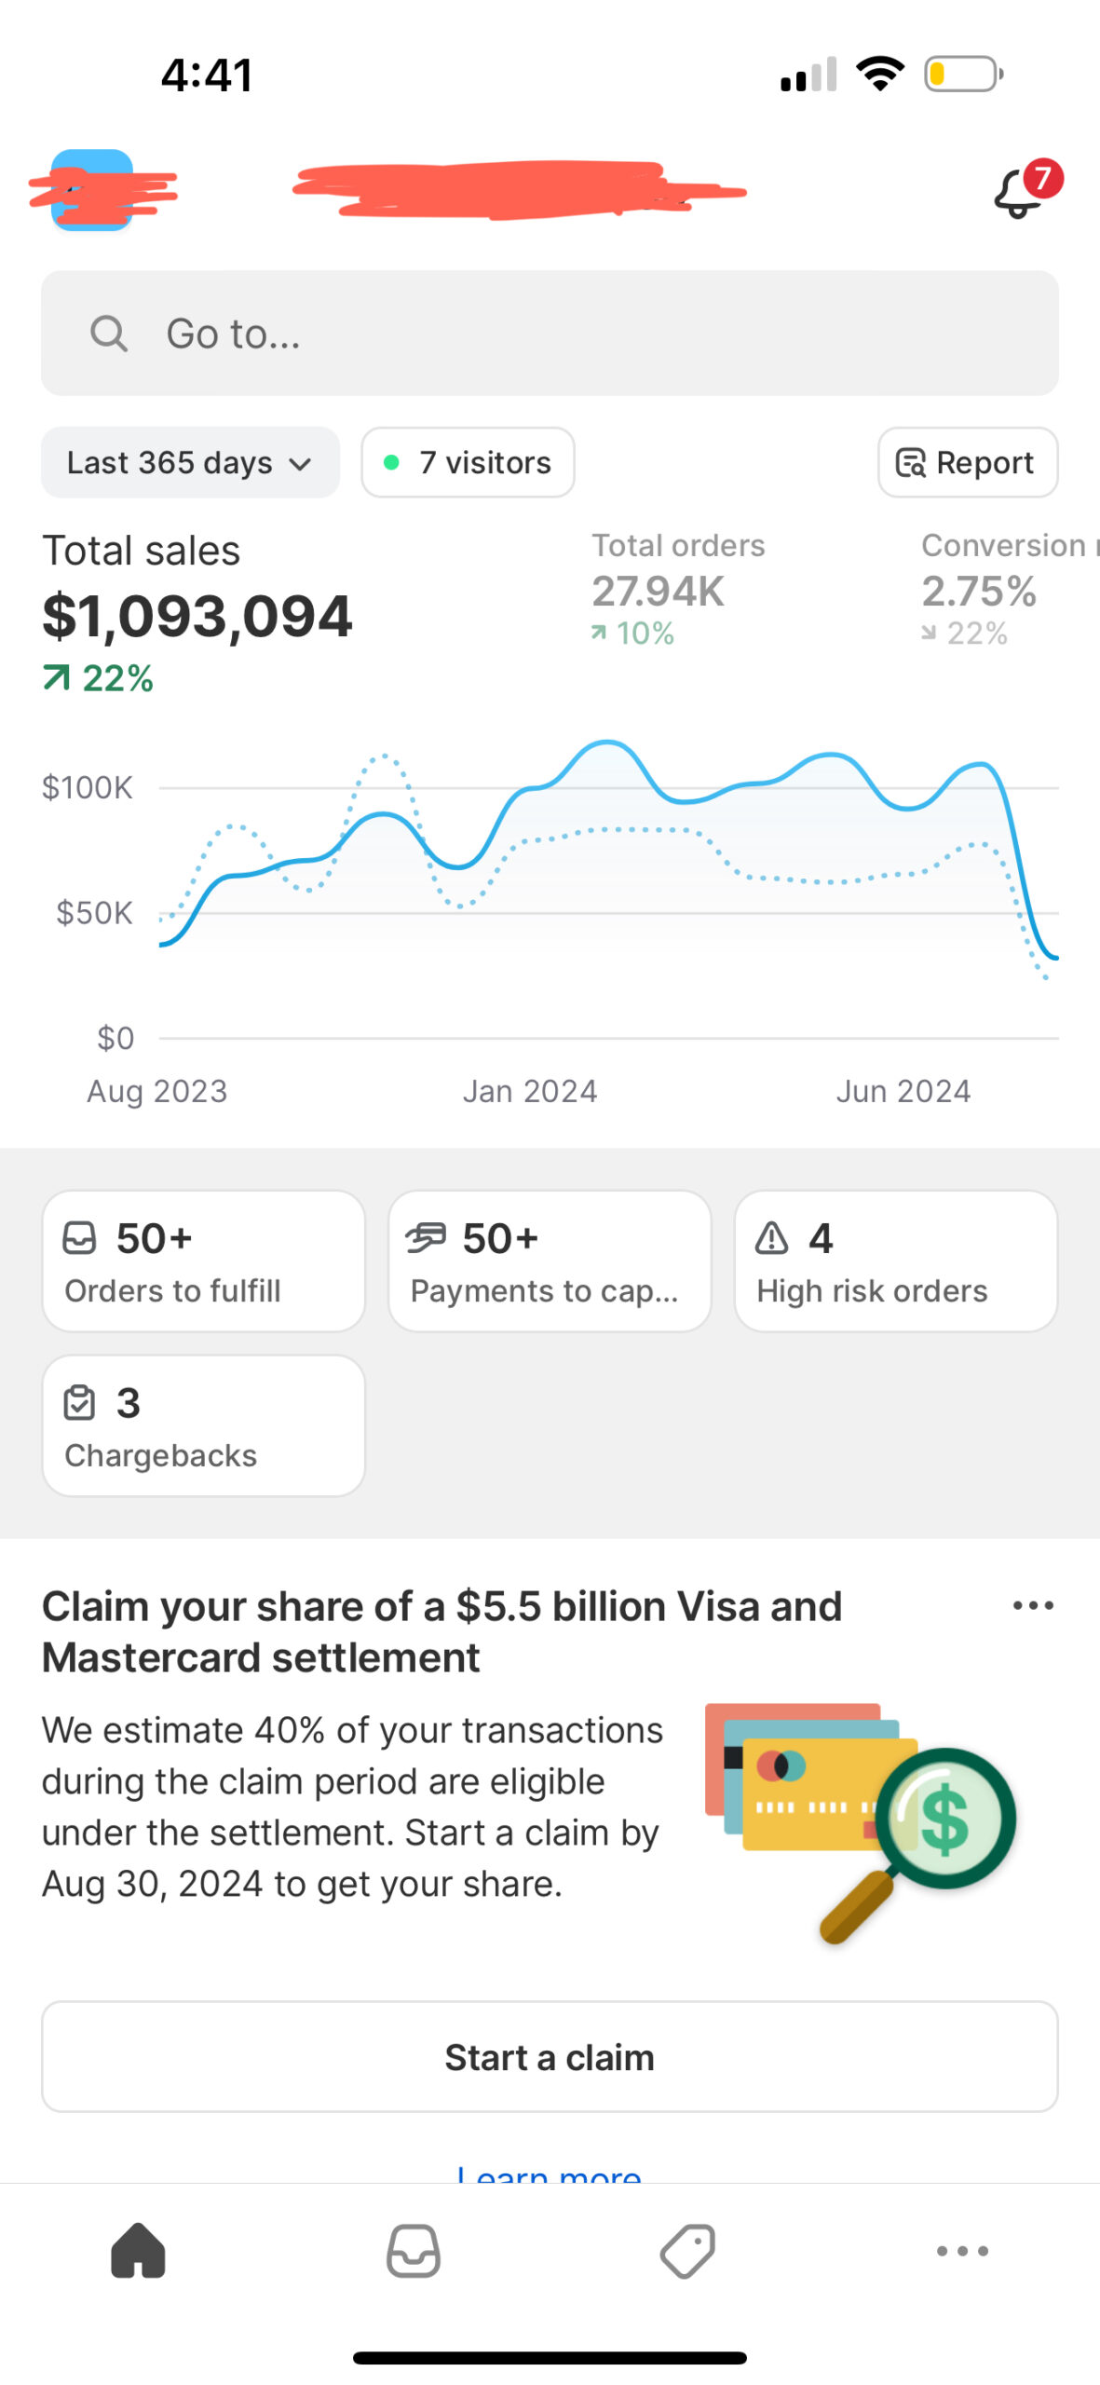Tap the high risk warning triangle icon

point(771,1238)
